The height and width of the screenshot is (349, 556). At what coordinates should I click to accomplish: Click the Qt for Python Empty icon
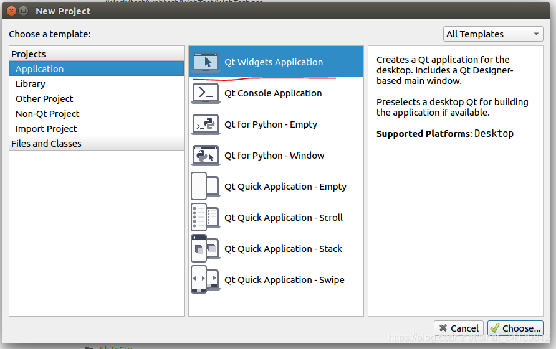click(206, 124)
